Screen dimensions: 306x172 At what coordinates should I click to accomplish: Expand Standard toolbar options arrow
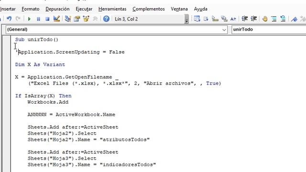coord(186,19)
